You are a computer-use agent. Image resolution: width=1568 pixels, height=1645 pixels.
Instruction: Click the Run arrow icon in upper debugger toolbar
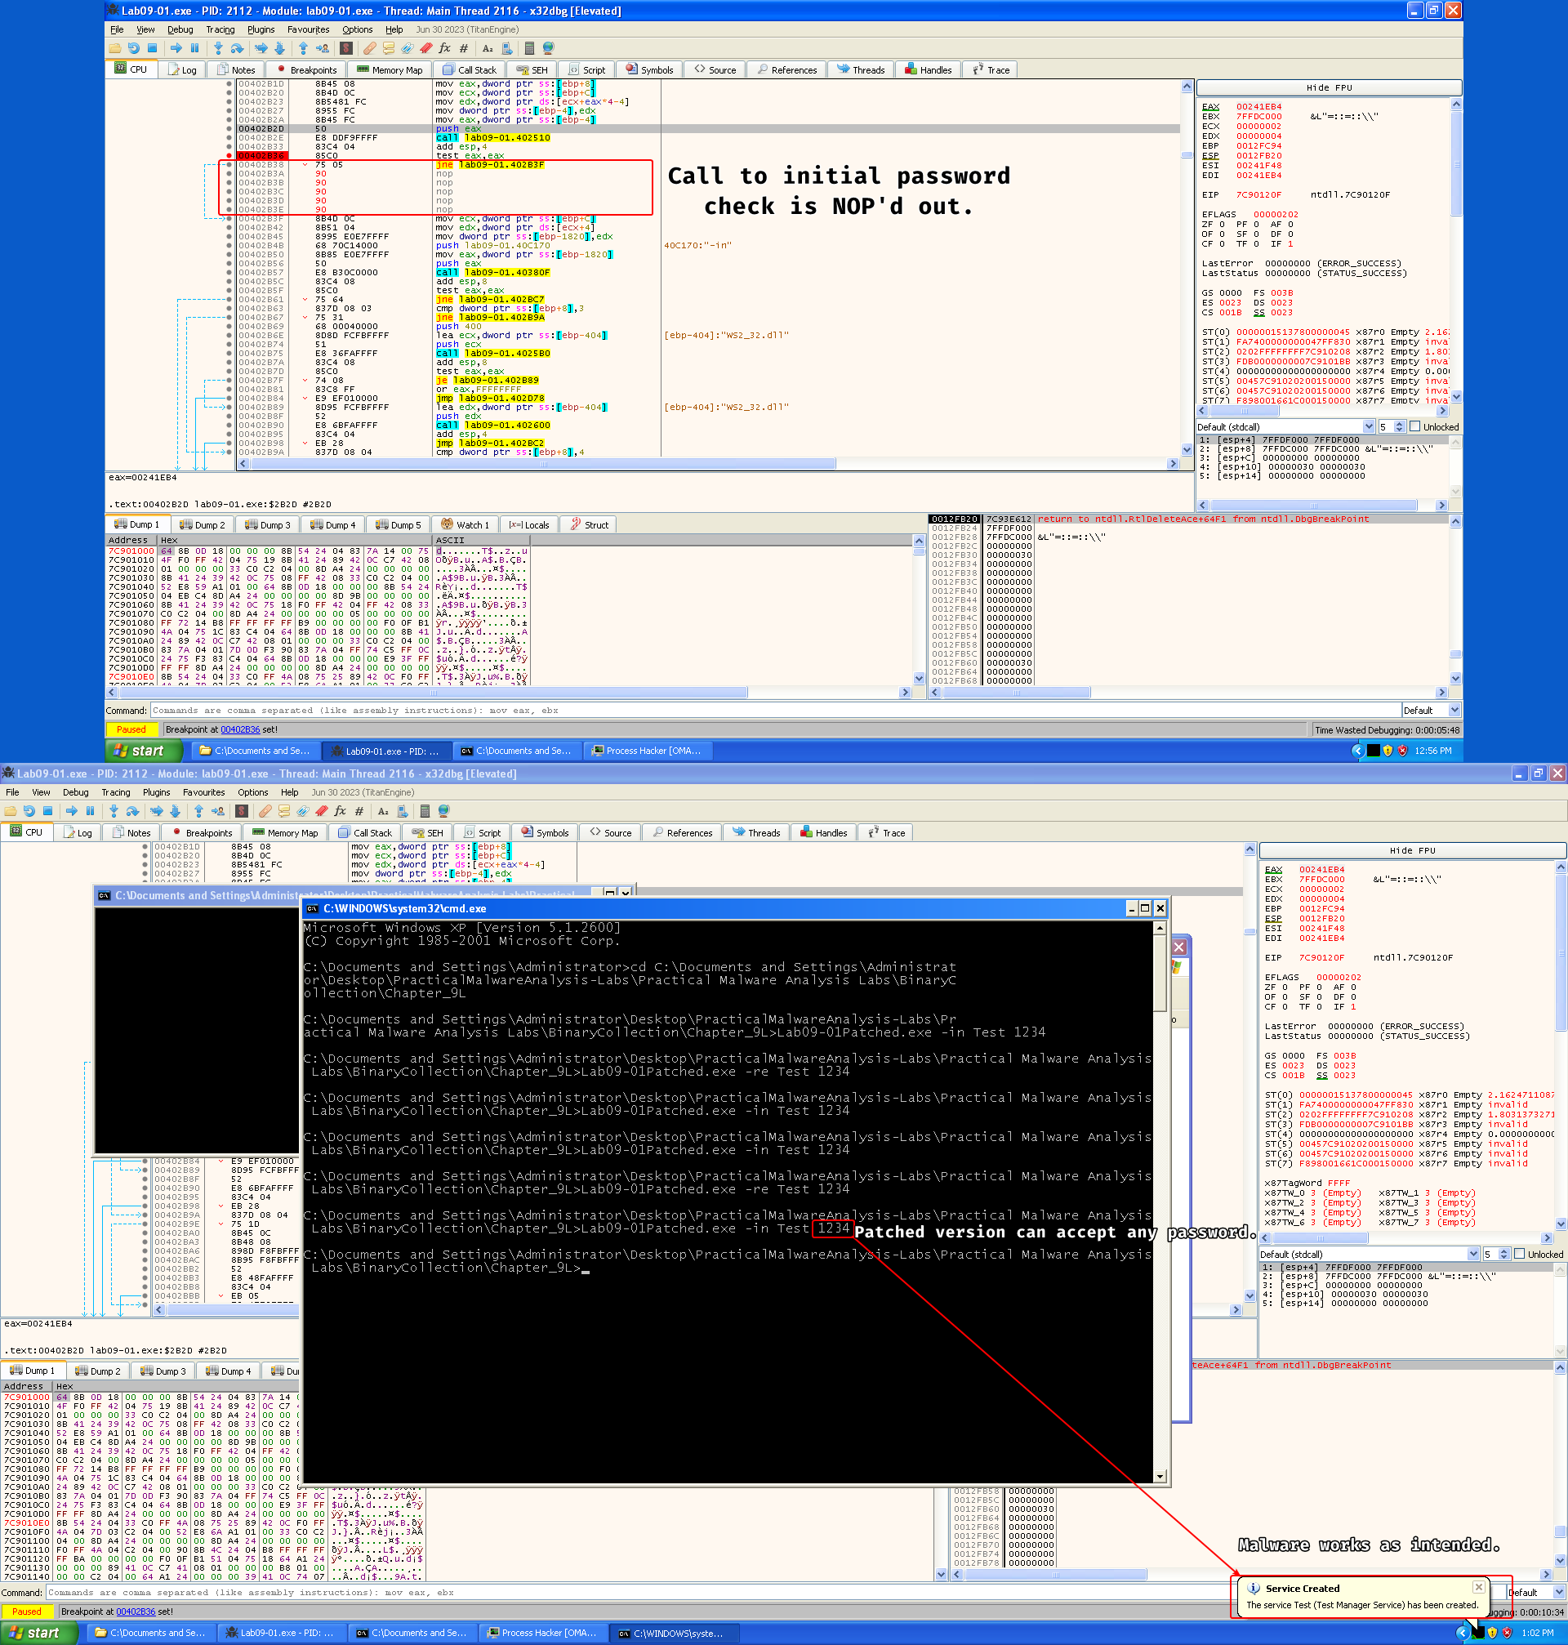(x=176, y=48)
